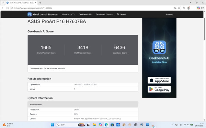Viewport: 206px width, 128px height.
Task: Open the Account dropdown menu
Action: [x=170, y=14]
